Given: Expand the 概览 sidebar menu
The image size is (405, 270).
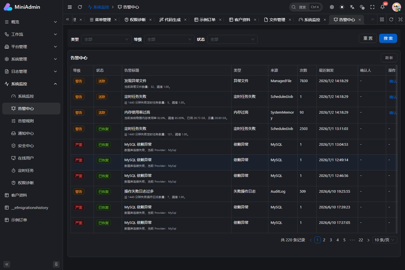Looking at the screenshot, I should pyautogui.click(x=31, y=22).
